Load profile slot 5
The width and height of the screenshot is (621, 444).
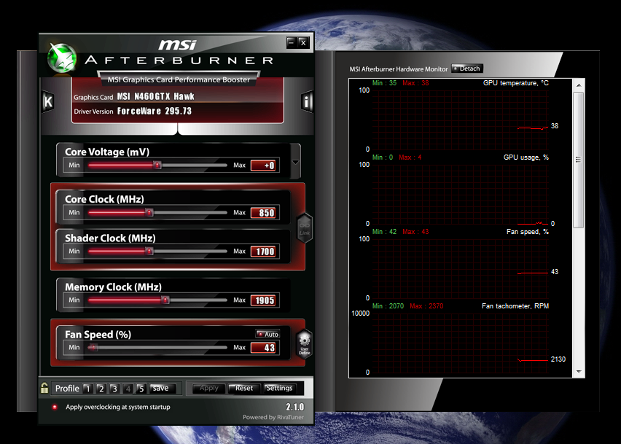(141, 389)
